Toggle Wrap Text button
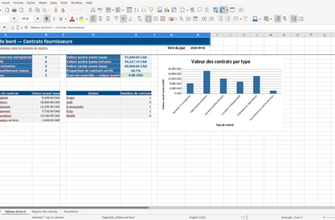Viewport: 335px width, 220px height. [x=140, y=19]
